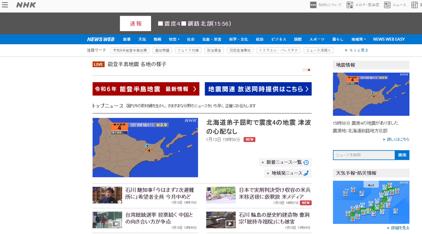Click the NHK logo in the header
422x234 pixels.
tap(26, 5)
